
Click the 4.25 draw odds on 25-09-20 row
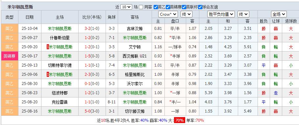[x=228, y=47]
